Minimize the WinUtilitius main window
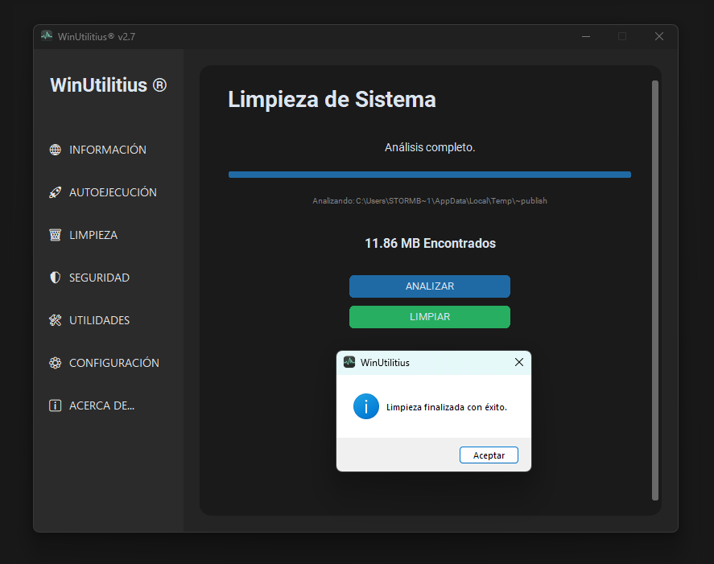 click(585, 36)
